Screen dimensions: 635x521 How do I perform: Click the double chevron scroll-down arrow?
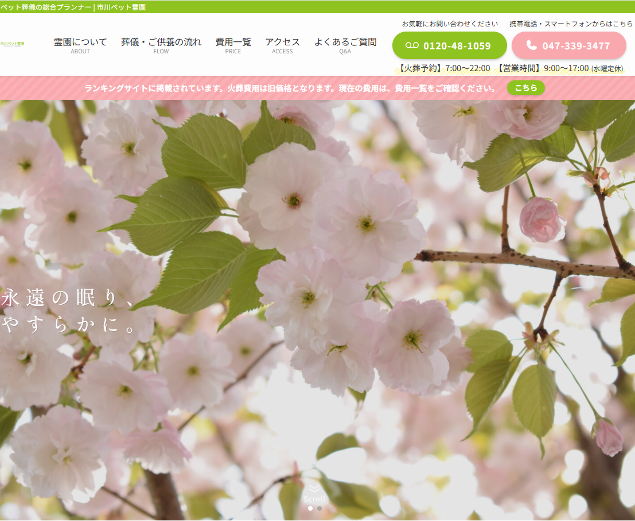[314, 488]
